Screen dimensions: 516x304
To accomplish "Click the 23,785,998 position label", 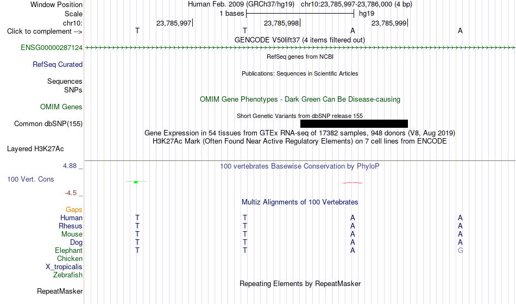I will point(281,23).
